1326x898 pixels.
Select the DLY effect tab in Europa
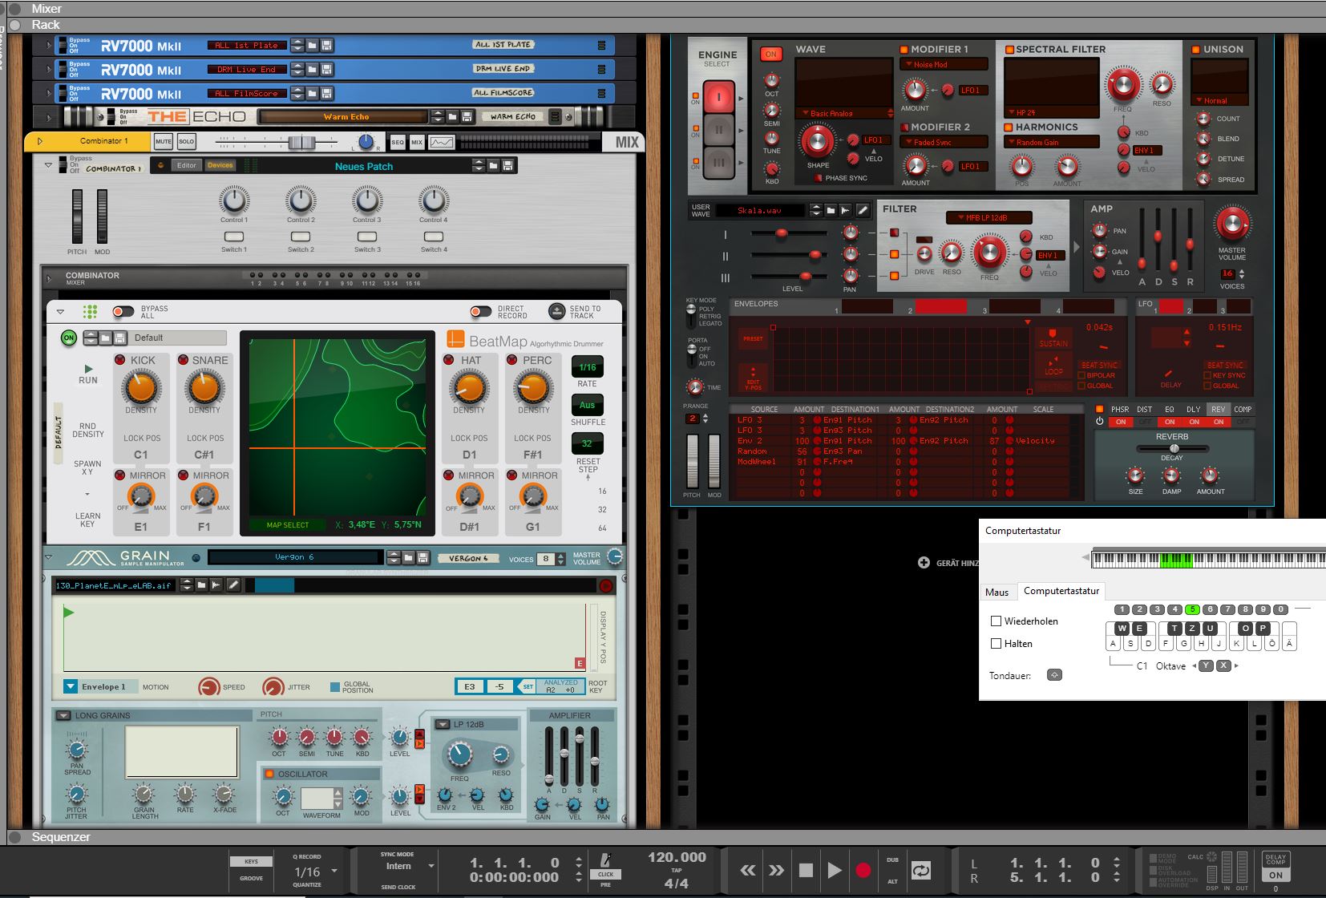pos(1193,409)
